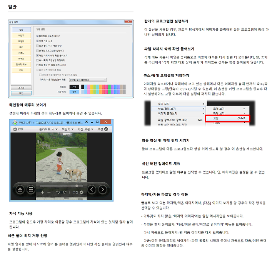Click the zoom out minus icon

click(x=49, y=192)
